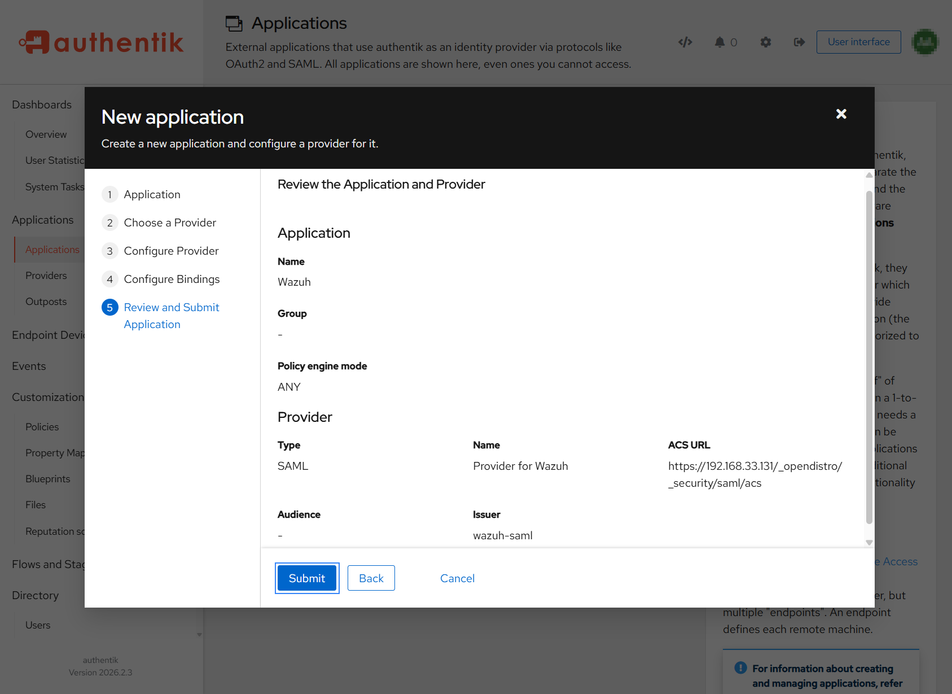Image resolution: width=952 pixels, height=694 pixels.
Task: Open the API drawer code icon
Action: coord(685,42)
